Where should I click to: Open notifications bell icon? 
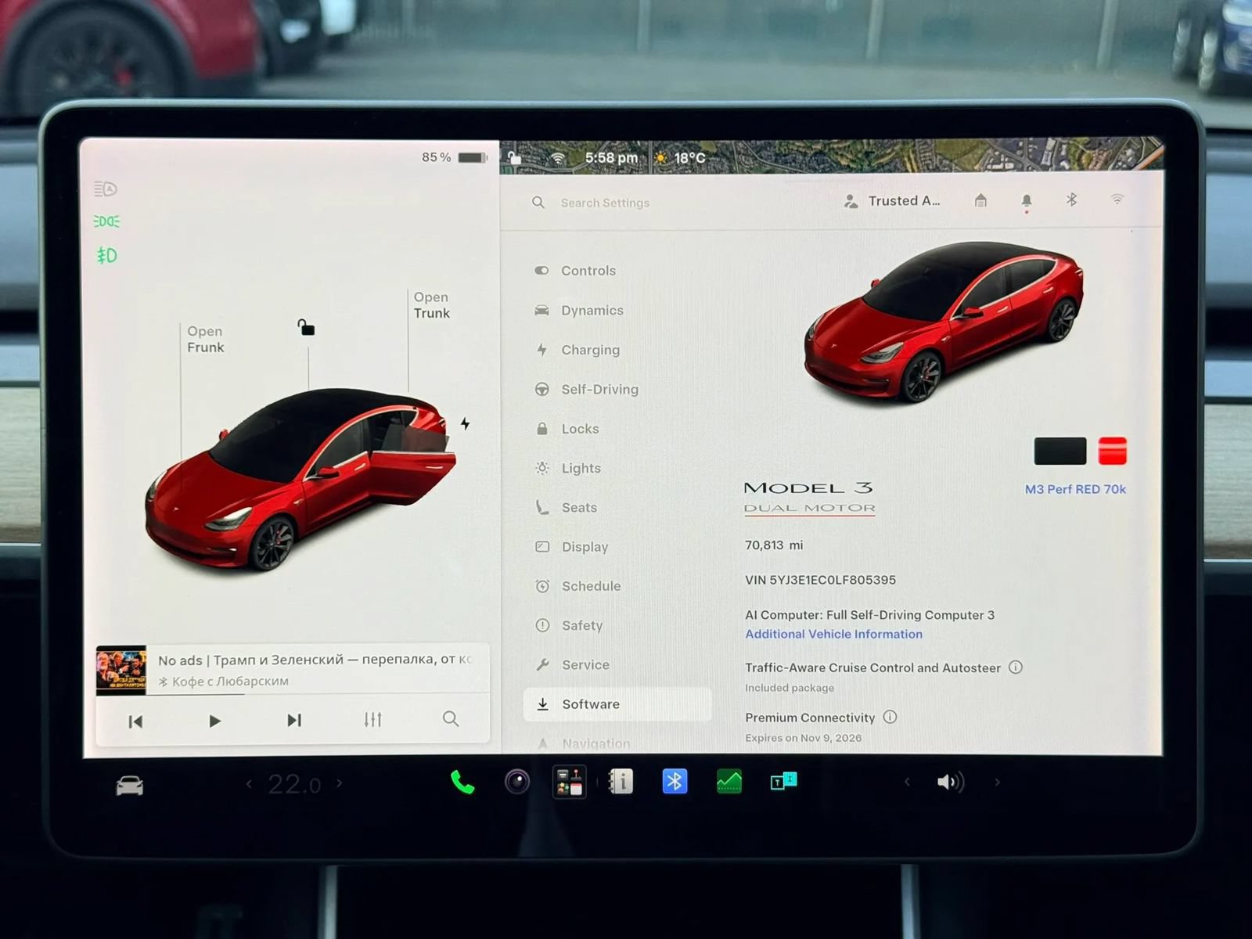click(x=1027, y=202)
